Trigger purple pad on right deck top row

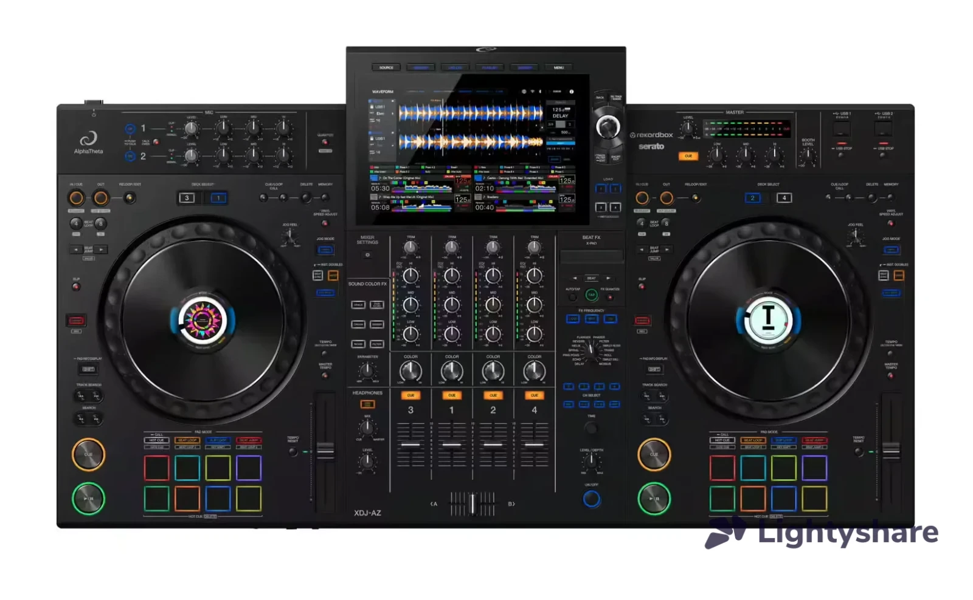tap(814, 468)
